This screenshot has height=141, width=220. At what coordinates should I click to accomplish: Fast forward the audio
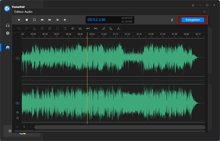point(50,20)
